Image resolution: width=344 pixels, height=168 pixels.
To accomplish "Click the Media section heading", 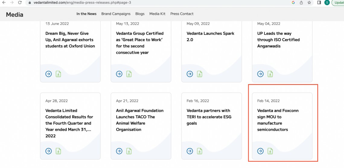I will pyautogui.click(x=14, y=15).
